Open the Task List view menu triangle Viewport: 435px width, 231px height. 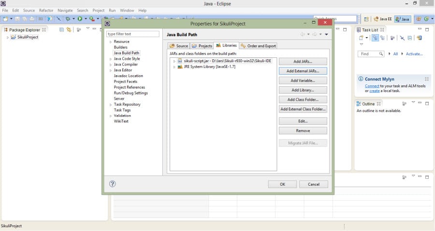tap(361, 44)
